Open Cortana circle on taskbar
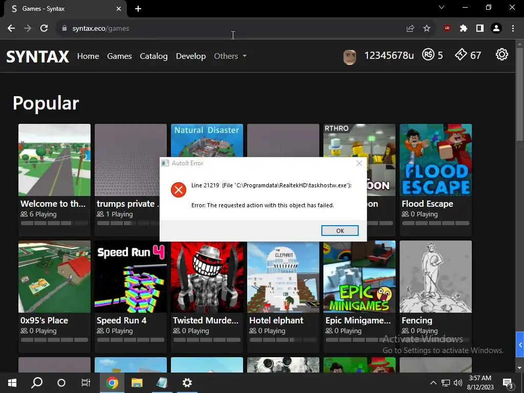Image resolution: width=524 pixels, height=393 pixels. (61, 383)
